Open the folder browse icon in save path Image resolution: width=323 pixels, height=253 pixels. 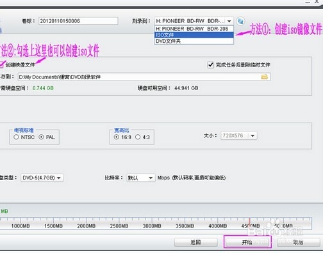(x=265, y=77)
